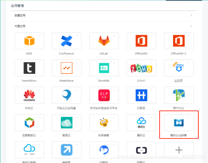Open the dropdown chevron on GitLab card

pyautogui.click(x=114, y=36)
